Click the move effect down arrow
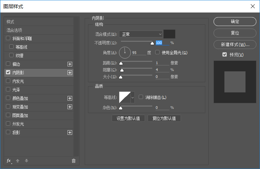Image resolution: width=260 pixels, height=169 pixels. (x=26, y=161)
